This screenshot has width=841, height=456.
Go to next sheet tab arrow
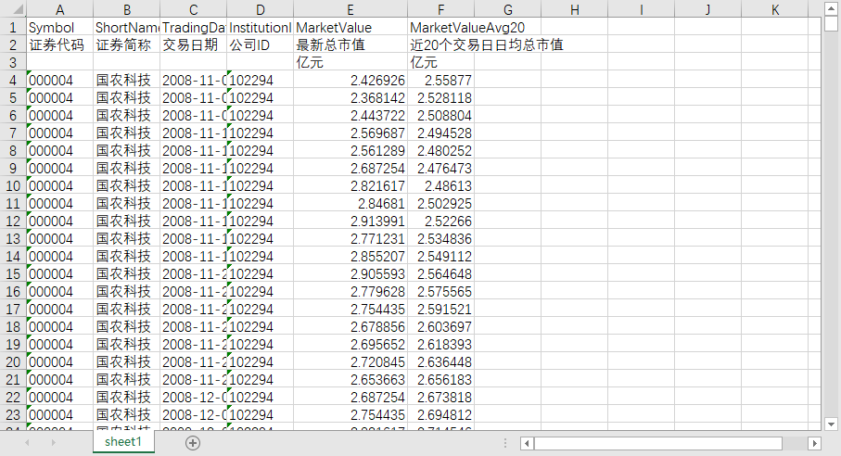[53, 443]
